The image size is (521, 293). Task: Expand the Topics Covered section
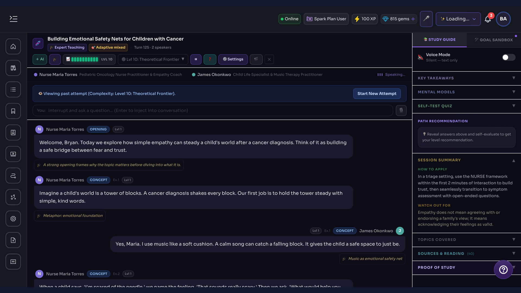(466, 240)
